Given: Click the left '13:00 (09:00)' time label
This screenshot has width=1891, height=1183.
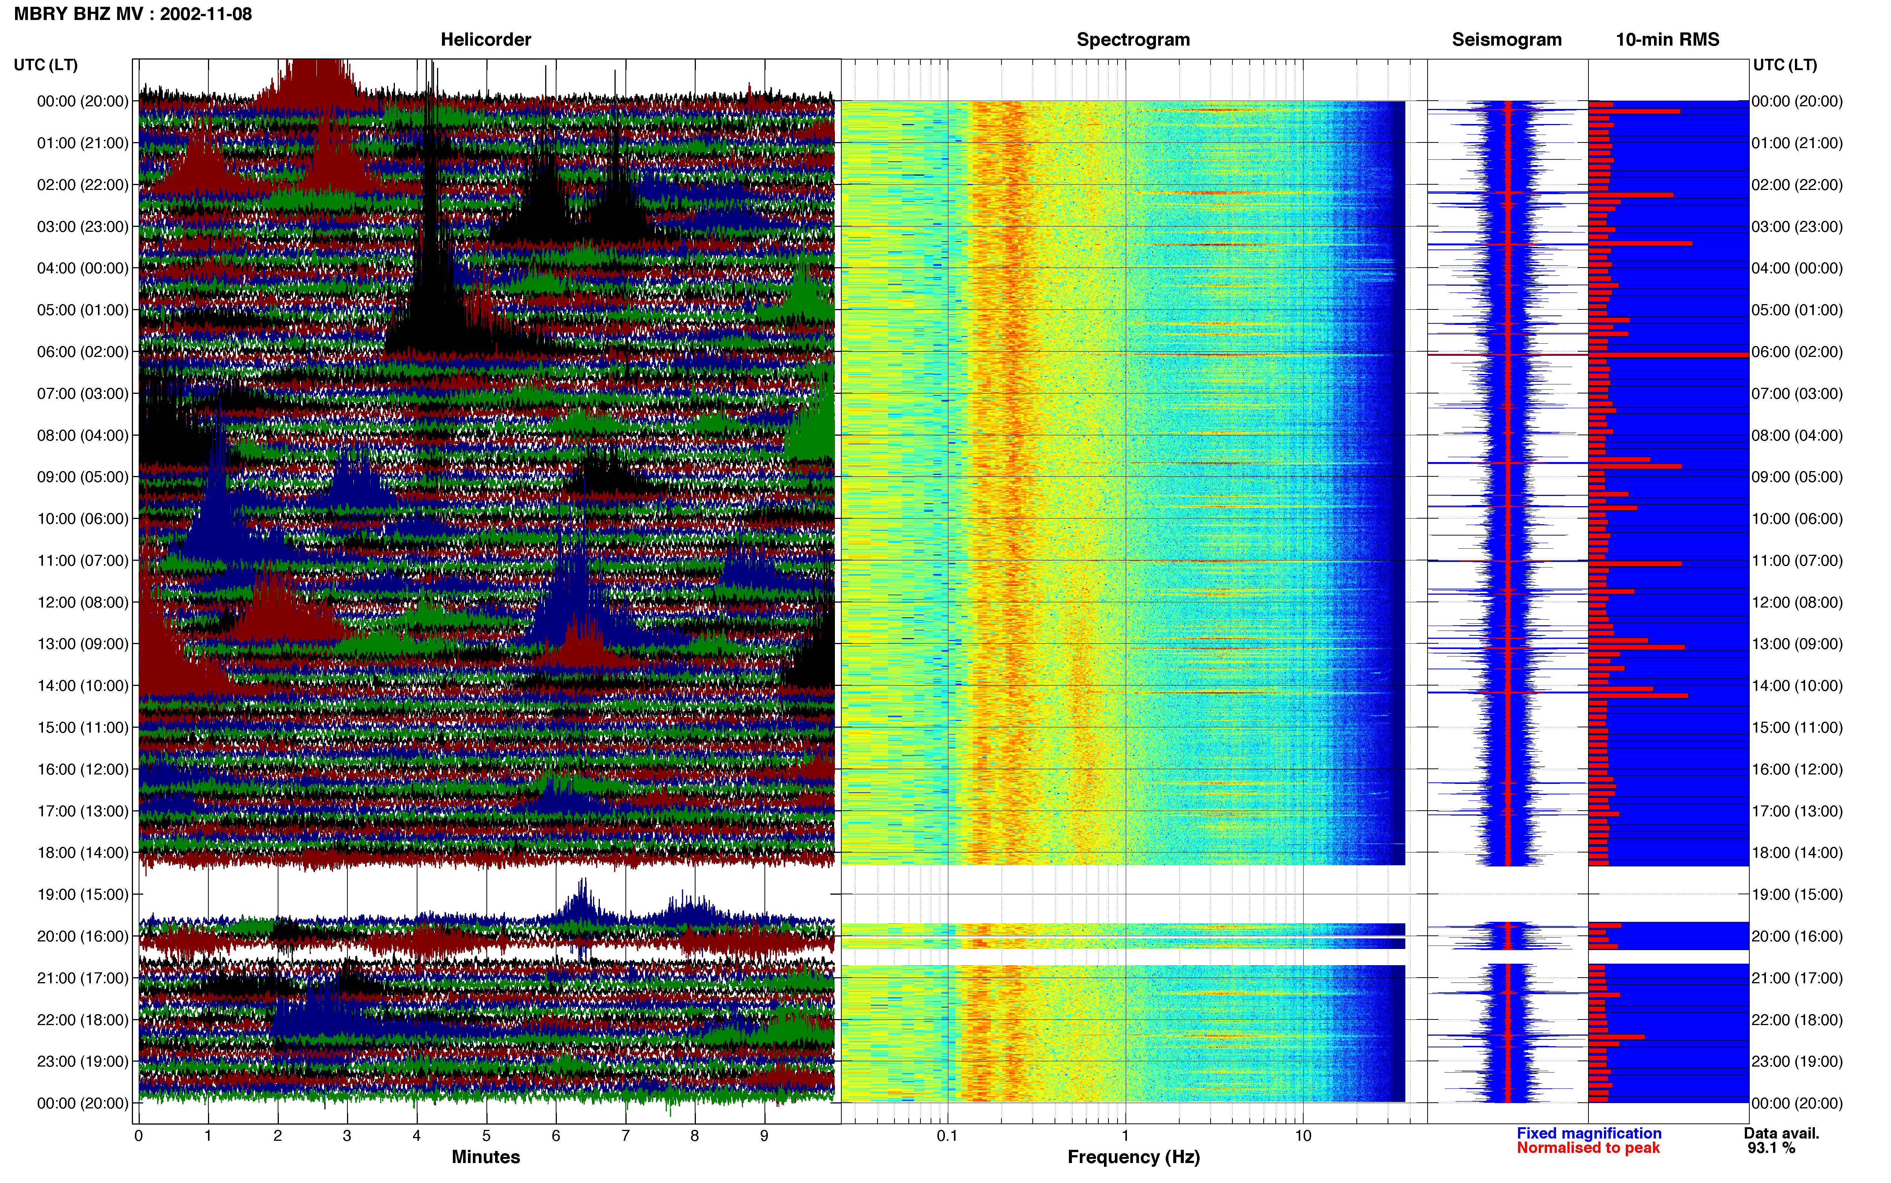Looking at the screenshot, I should 83,643.
